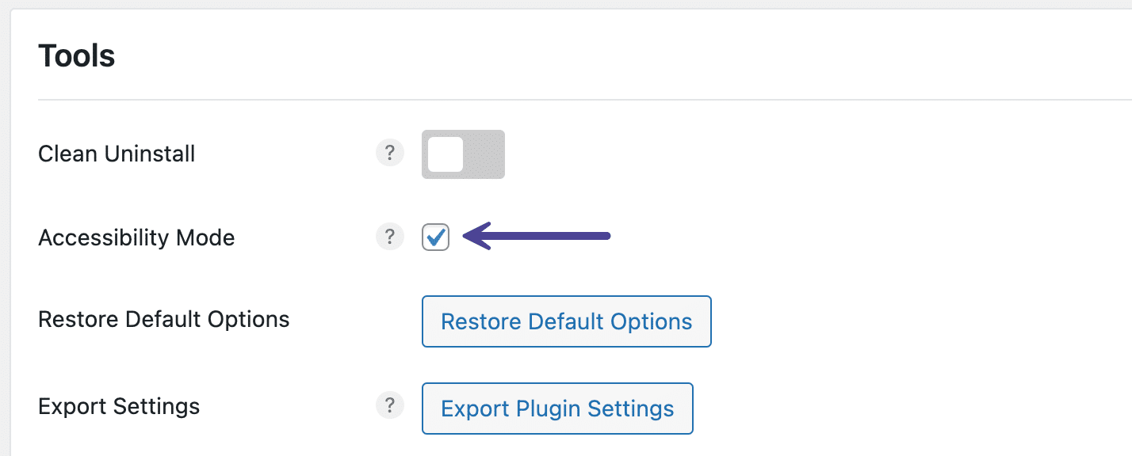The image size is (1132, 456).
Task: Click the blue checkmark in Accessibility Mode box
Action: click(436, 236)
